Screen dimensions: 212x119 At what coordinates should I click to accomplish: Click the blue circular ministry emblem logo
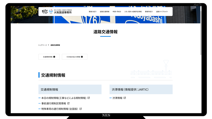pyautogui.click(x=51, y=12)
